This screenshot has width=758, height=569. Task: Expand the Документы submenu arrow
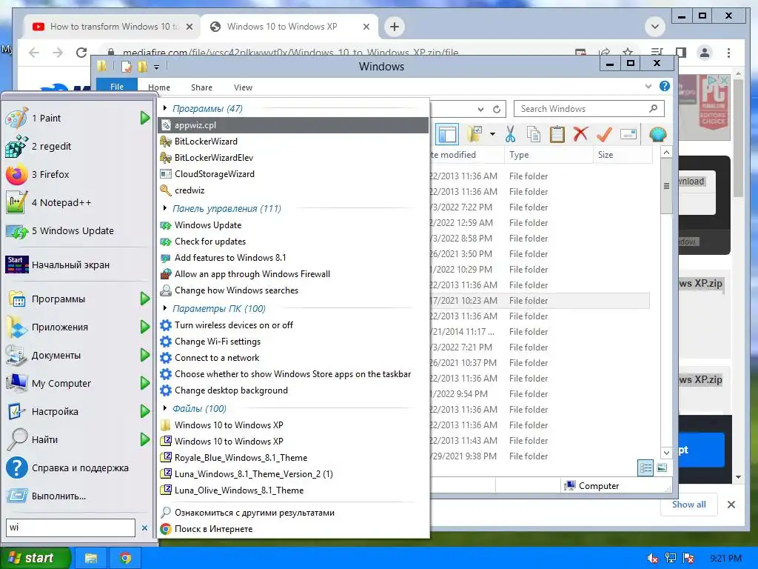145,355
